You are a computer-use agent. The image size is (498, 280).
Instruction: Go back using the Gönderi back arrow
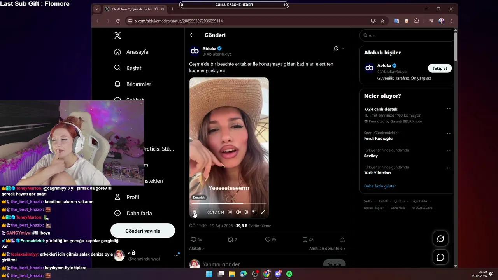point(192,35)
